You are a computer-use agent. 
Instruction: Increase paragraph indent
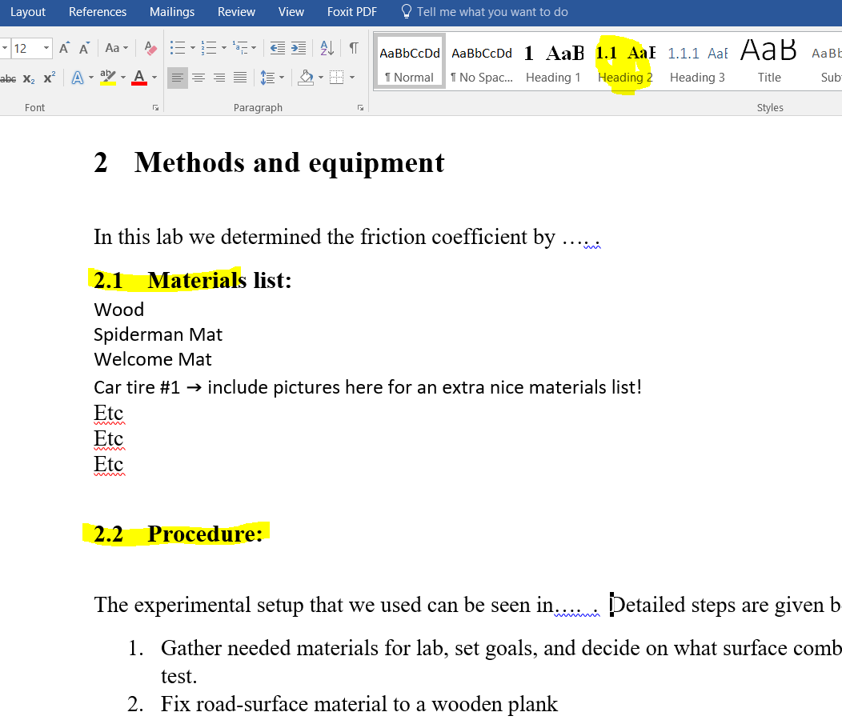tap(299, 48)
